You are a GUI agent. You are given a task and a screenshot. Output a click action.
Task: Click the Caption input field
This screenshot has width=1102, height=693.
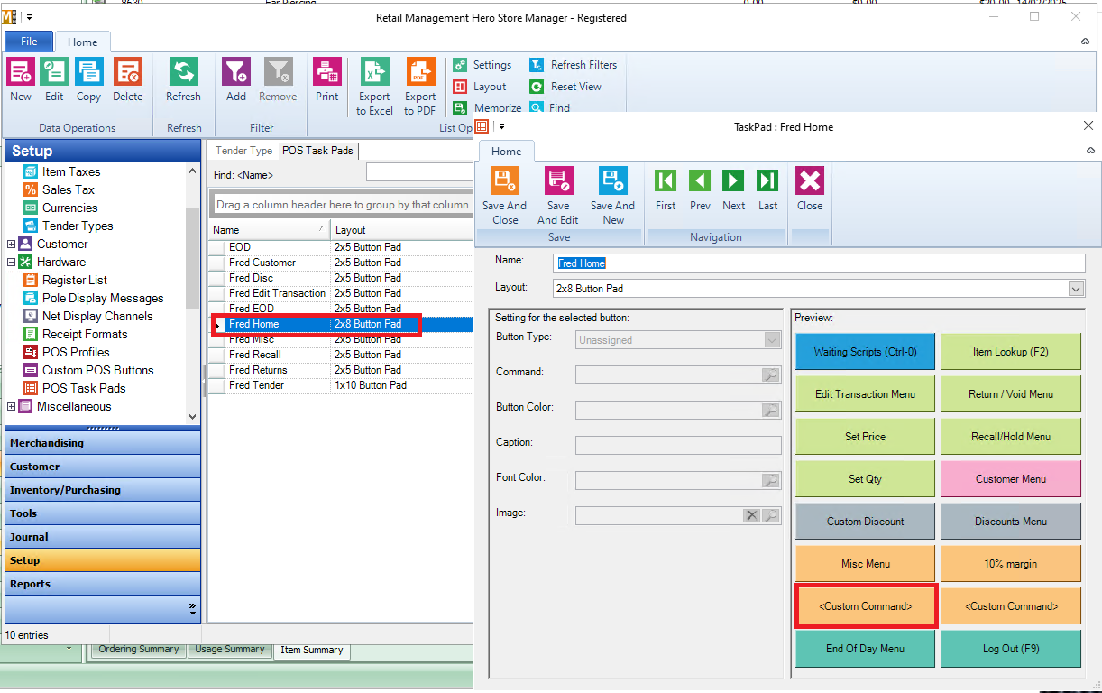[x=678, y=445]
